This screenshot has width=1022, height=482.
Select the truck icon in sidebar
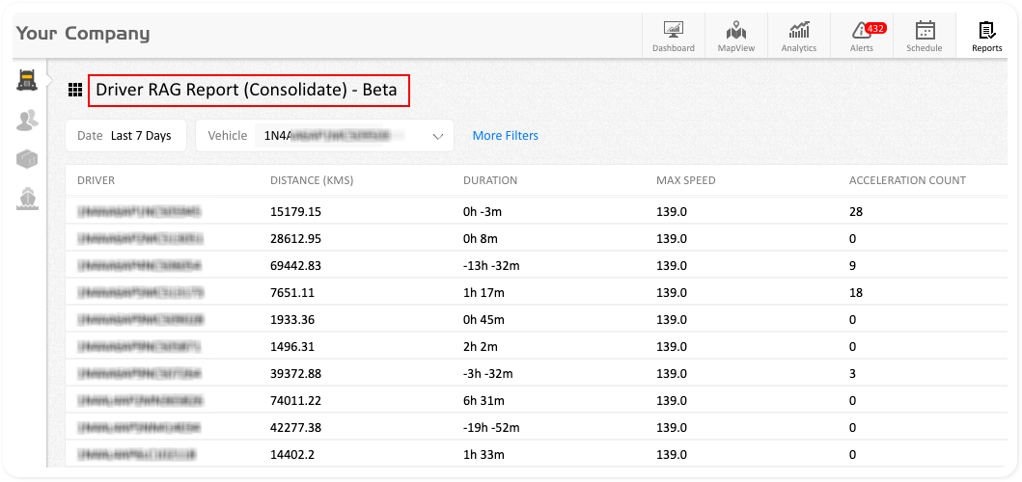click(x=27, y=80)
